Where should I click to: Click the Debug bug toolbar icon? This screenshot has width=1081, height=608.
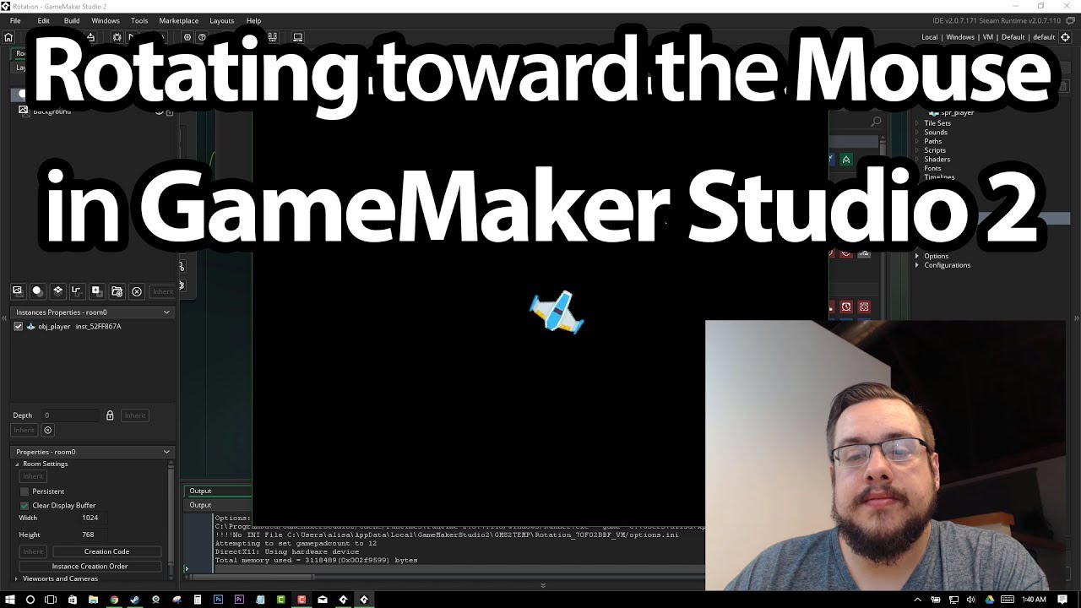tap(117, 37)
